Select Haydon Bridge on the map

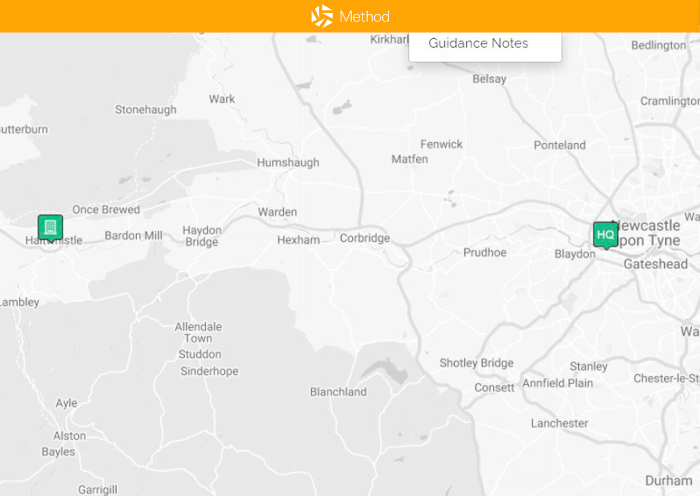coord(202,236)
